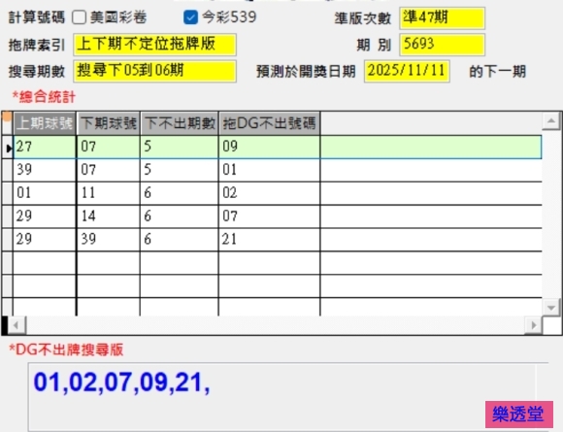Select cell 01 in the 拖DG不出號碼 column
The width and height of the screenshot is (563, 432).
click(269, 170)
